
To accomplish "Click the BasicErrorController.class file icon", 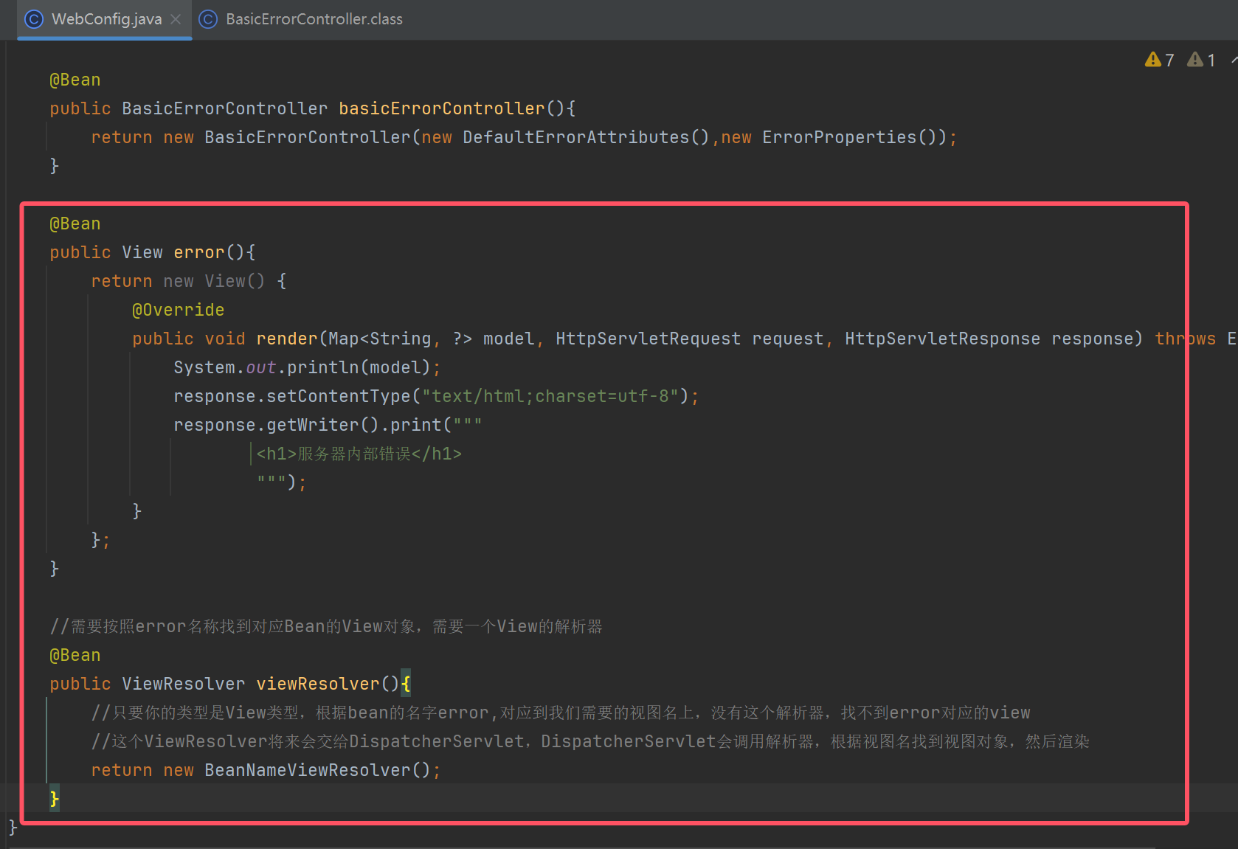I will (208, 19).
